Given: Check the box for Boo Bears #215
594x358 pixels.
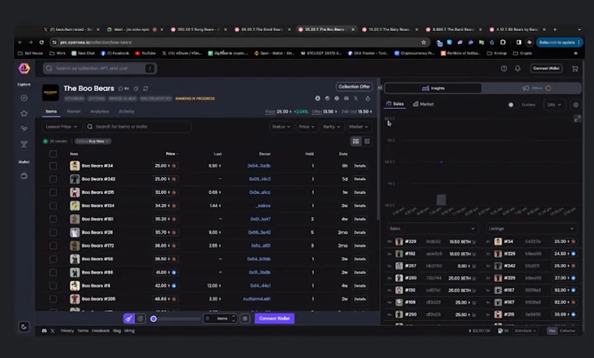Looking at the screenshot, I should click(x=53, y=192).
